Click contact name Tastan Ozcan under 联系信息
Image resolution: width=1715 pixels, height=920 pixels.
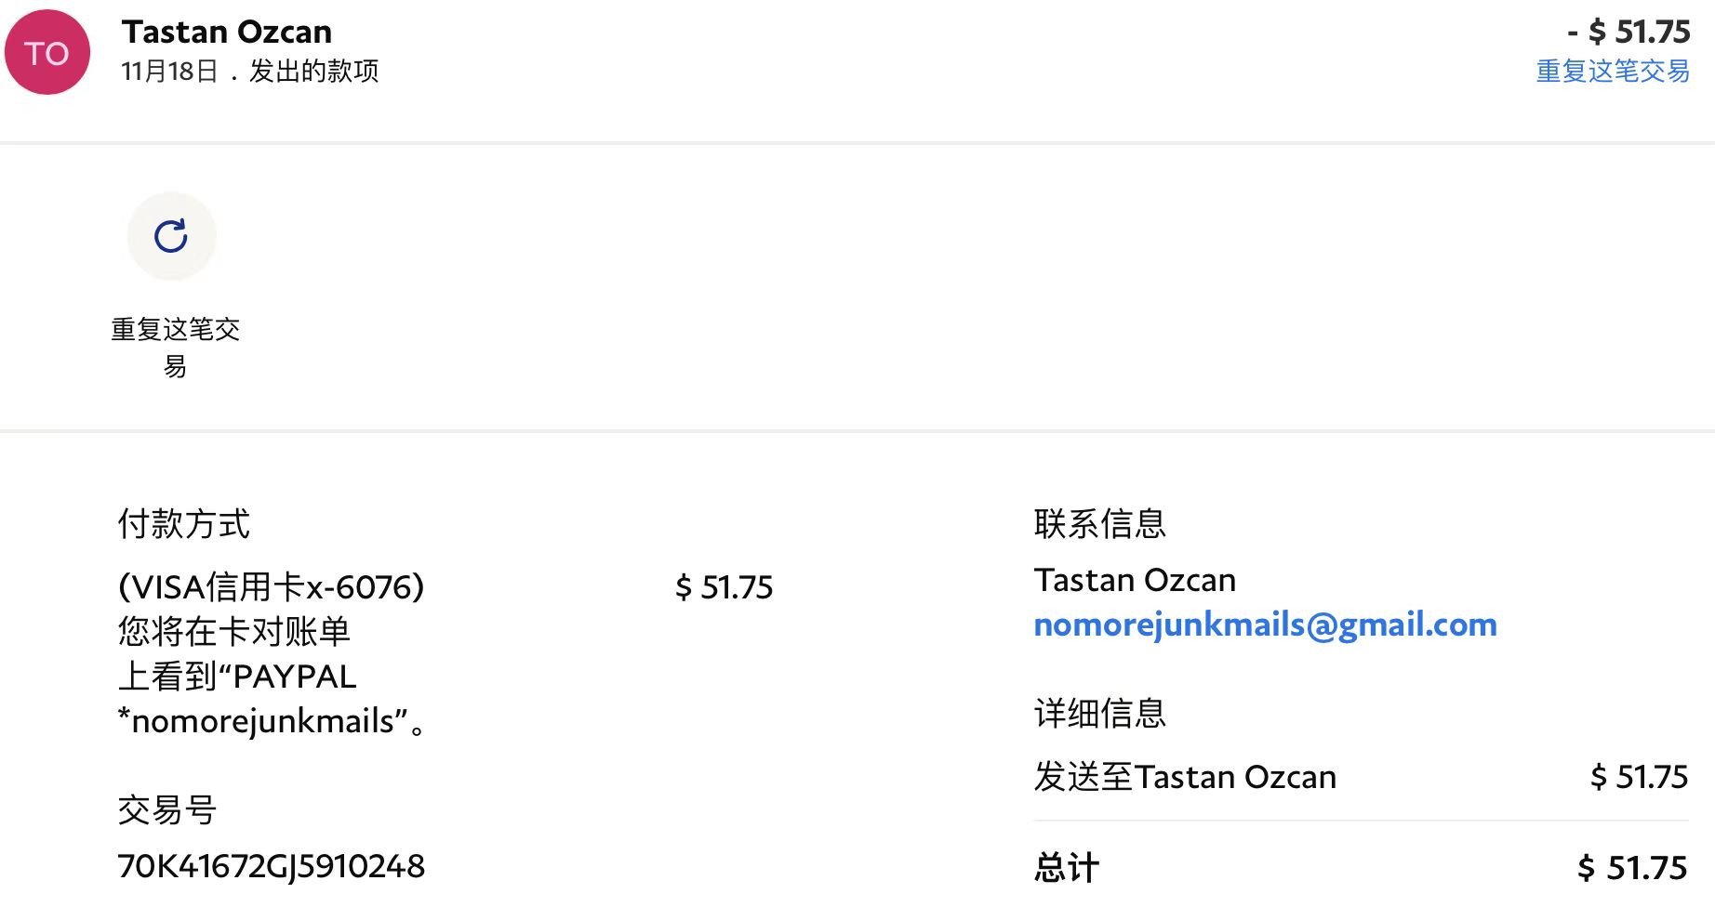[x=1136, y=580]
